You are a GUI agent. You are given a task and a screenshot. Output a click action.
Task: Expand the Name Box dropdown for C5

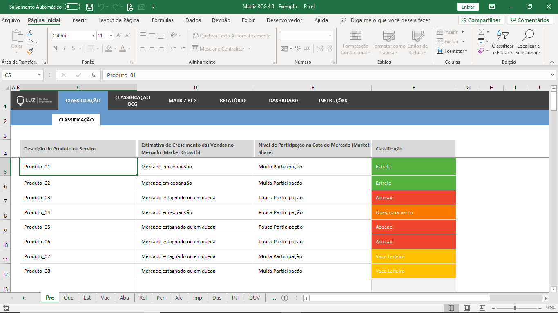click(40, 75)
